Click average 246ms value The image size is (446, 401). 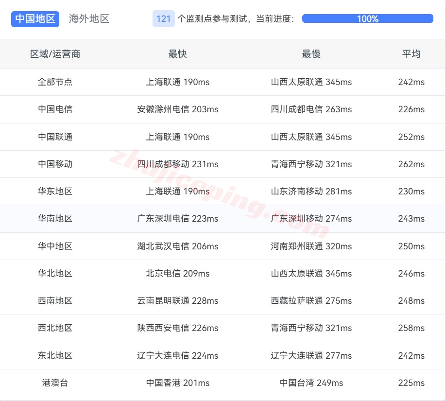tap(412, 274)
